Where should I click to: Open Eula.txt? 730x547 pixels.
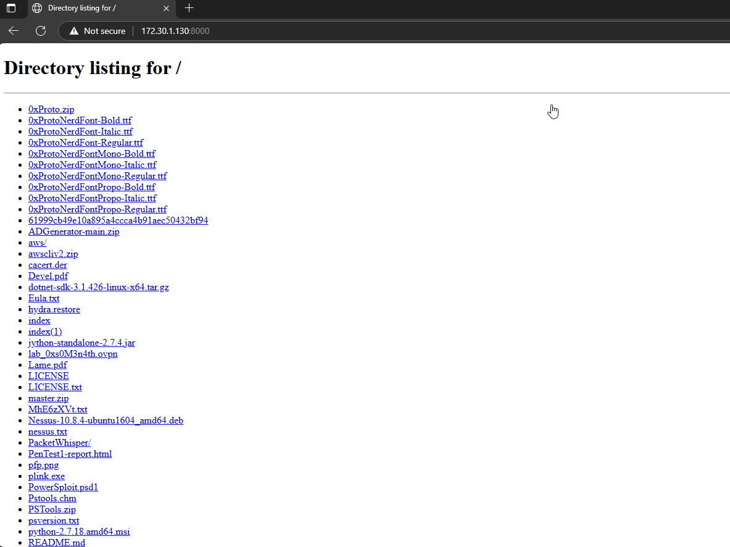(44, 299)
